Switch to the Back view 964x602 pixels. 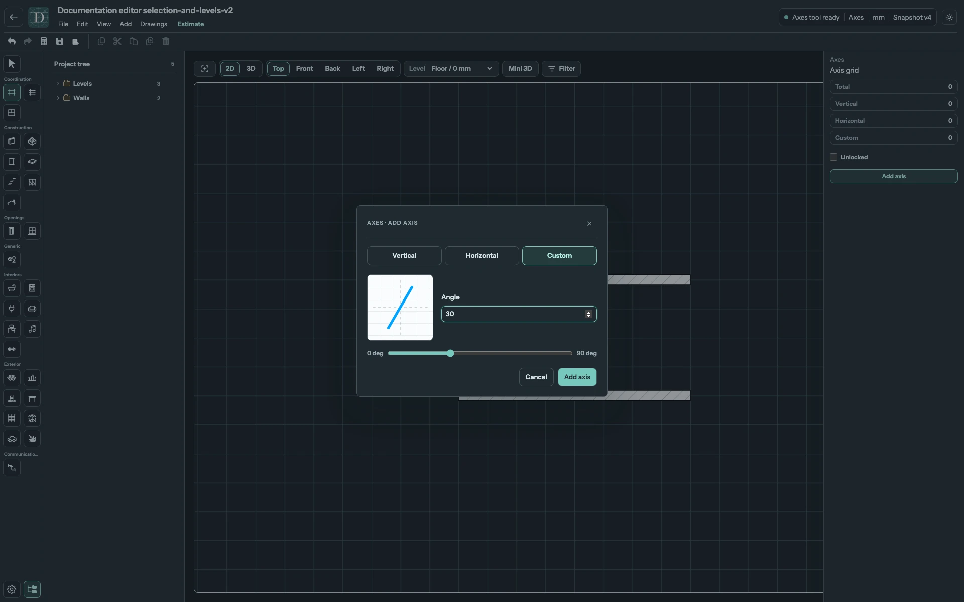(x=332, y=69)
